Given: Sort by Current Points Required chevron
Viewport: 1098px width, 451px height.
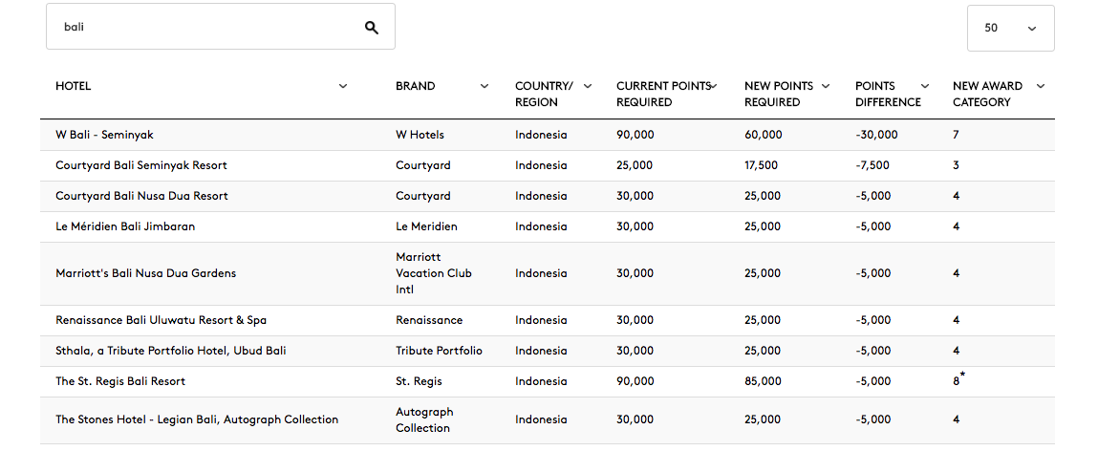Looking at the screenshot, I should [x=714, y=86].
